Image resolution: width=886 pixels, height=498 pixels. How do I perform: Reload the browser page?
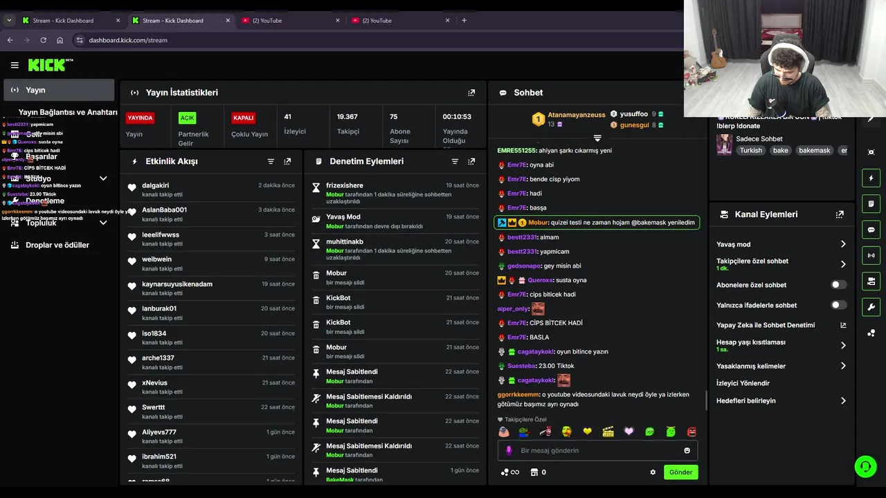(x=43, y=40)
